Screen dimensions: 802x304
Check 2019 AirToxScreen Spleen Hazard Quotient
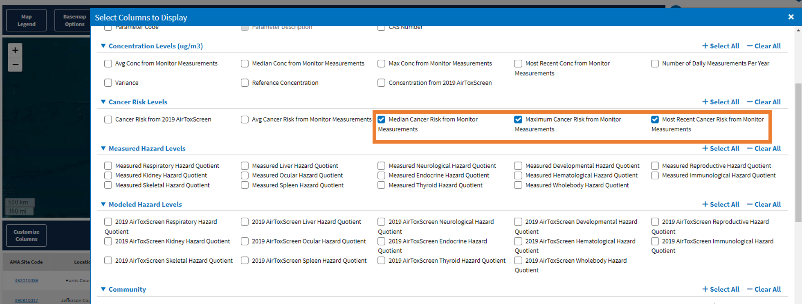click(245, 260)
